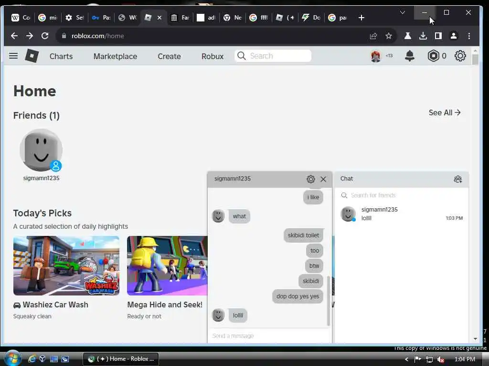Bookmark this page with the star

389,36
